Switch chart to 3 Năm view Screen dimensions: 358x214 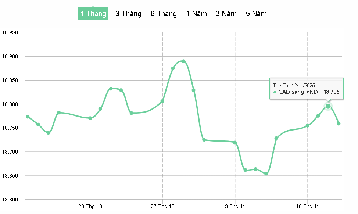pyautogui.click(x=226, y=14)
